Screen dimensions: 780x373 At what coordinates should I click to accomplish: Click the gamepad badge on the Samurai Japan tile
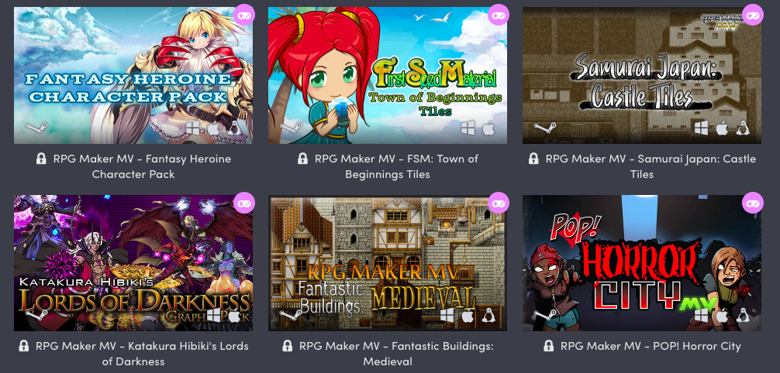coord(753,15)
